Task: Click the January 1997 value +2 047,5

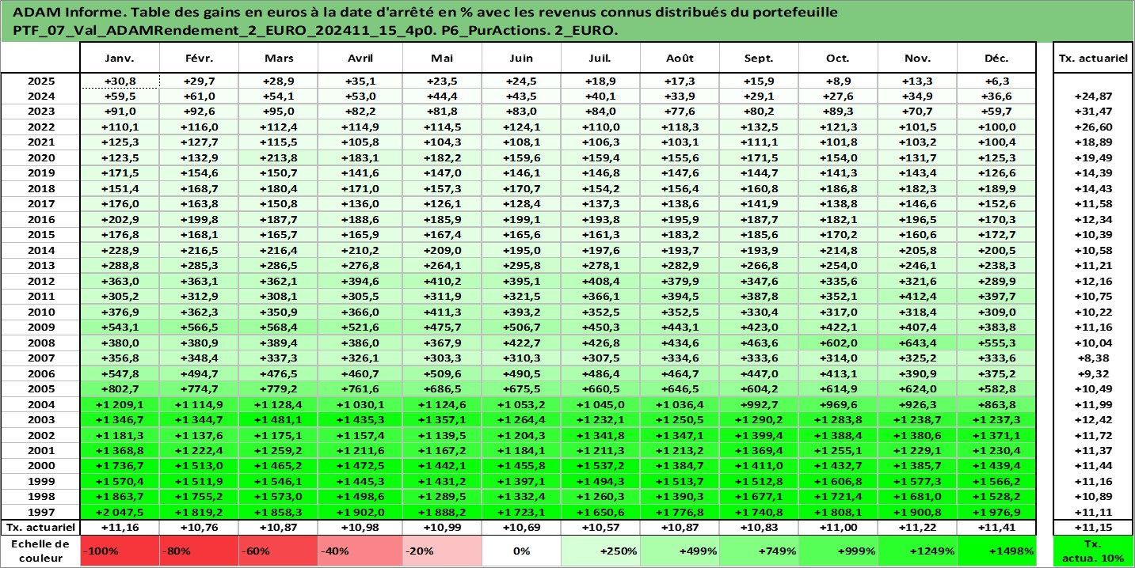Action: [x=120, y=512]
